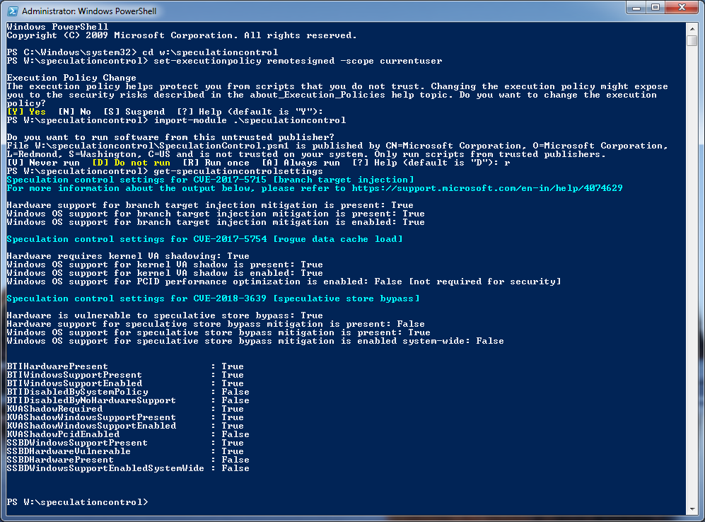Click the BTIHardwarePresent row
This screenshot has height=522, width=705.
point(125,366)
